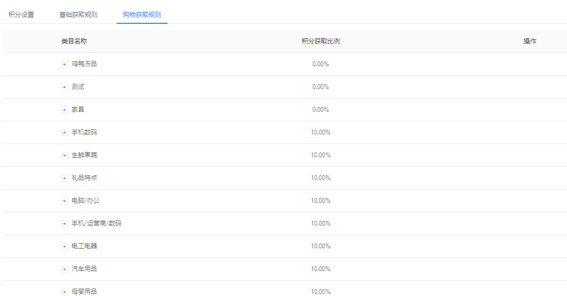Image resolution: width=567 pixels, height=296 pixels.
Task: Expand the 礼品特点 category row
Action: (x=65, y=178)
